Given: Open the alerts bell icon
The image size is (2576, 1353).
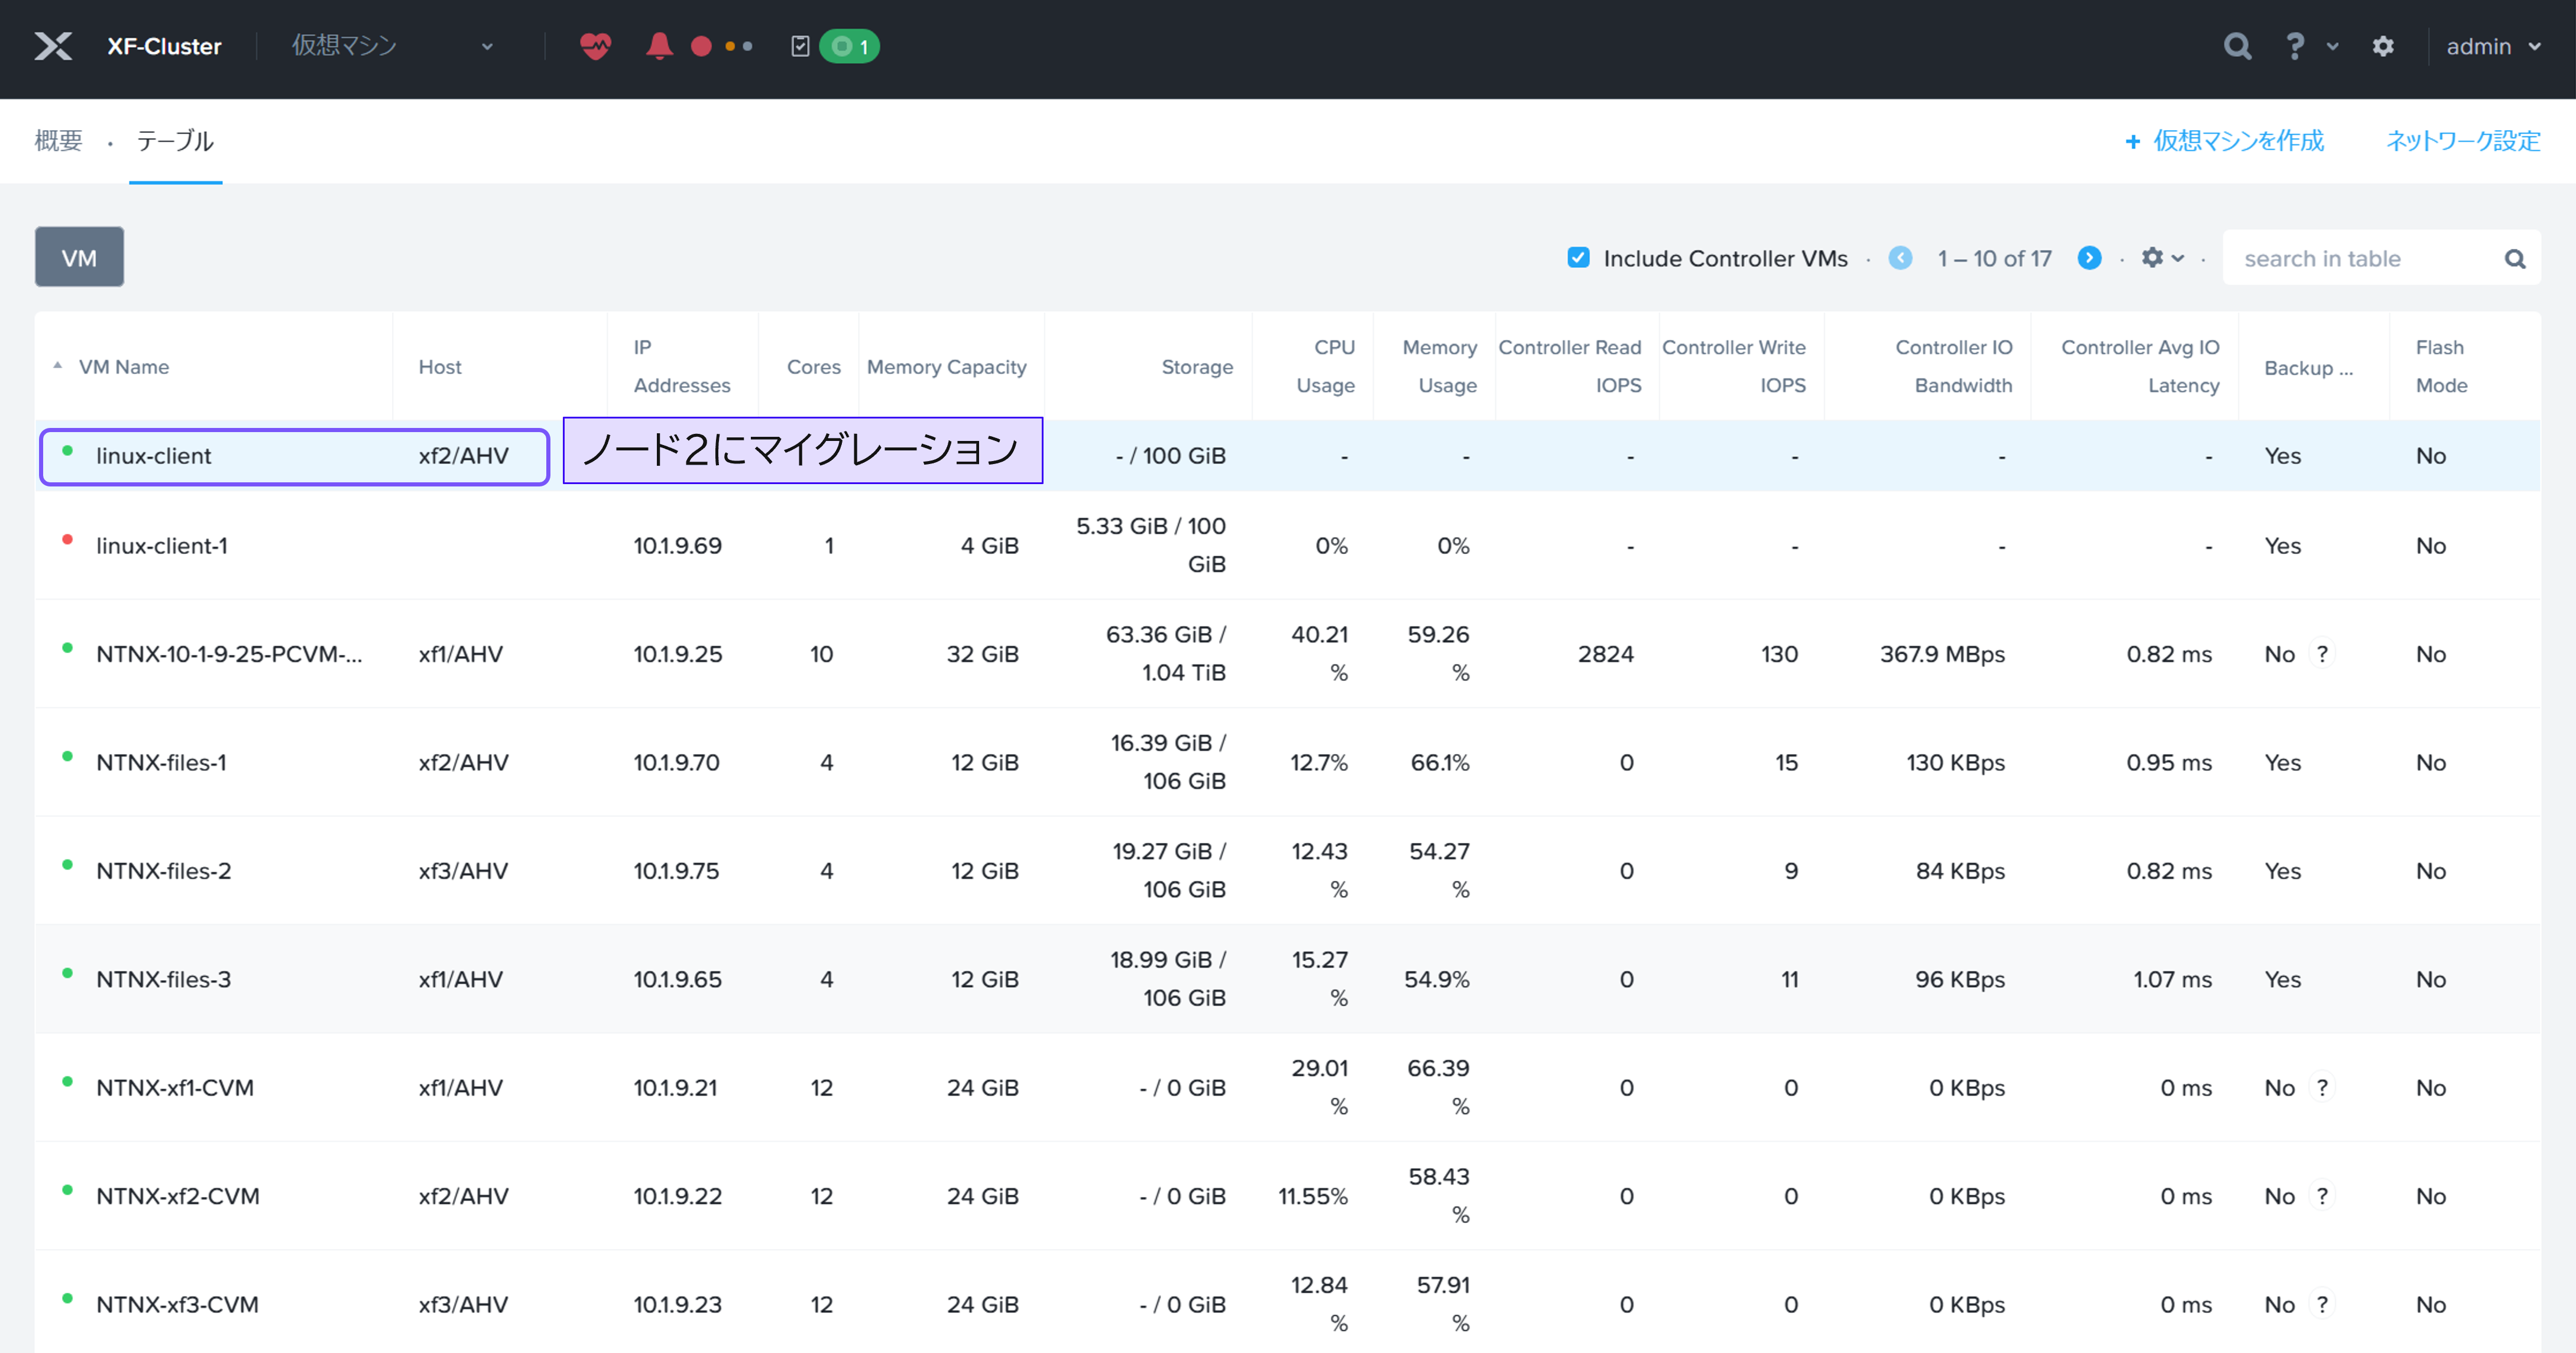Looking at the screenshot, I should coord(659,46).
